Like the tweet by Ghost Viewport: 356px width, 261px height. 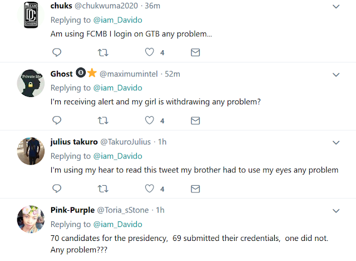150,120
